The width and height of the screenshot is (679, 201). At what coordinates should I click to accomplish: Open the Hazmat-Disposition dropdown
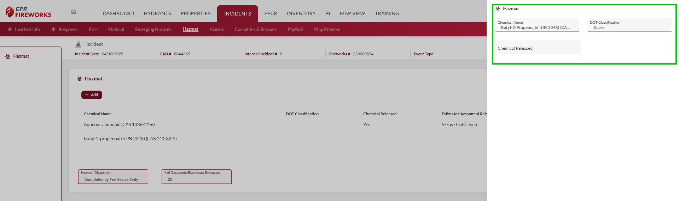pos(113,177)
